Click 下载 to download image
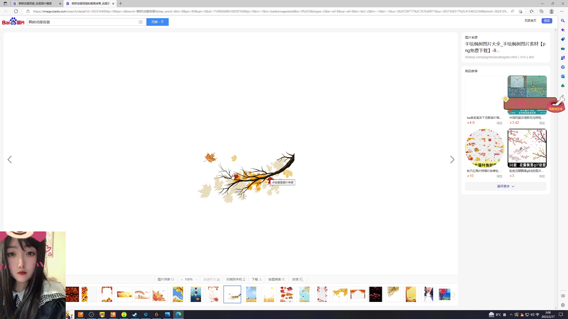 click(x=257, y=279)
